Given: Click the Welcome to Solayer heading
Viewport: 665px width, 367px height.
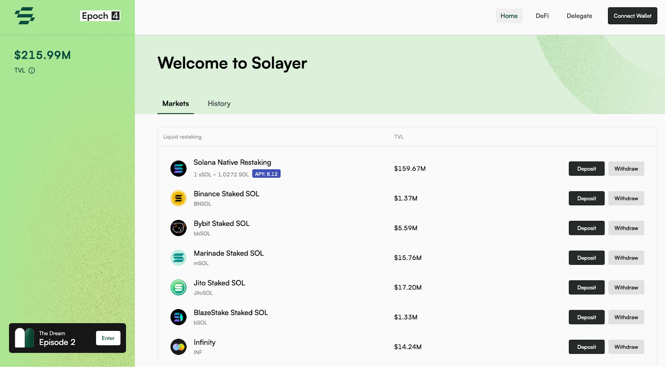Looking at the screenshot, I should pos(232,63).
